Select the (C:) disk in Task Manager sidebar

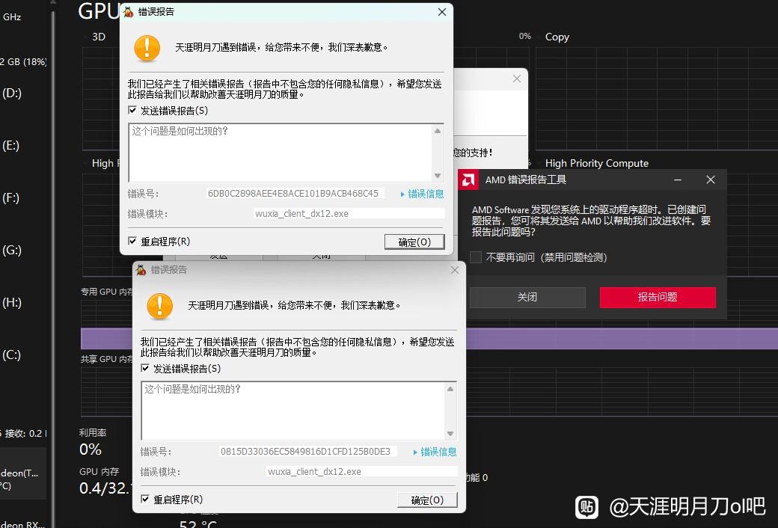tap(12, 355)
